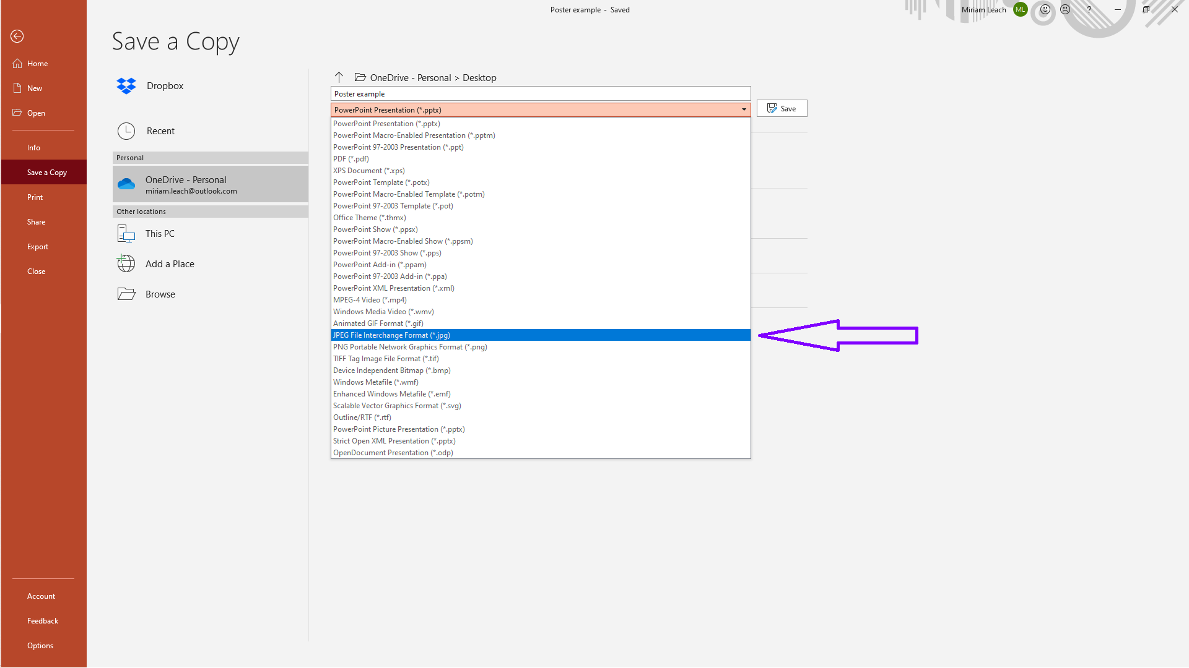Choose Animated GIF Format (*.gif)
The width and height of the screenshot is (1189, 668).
tap(541, 323)
